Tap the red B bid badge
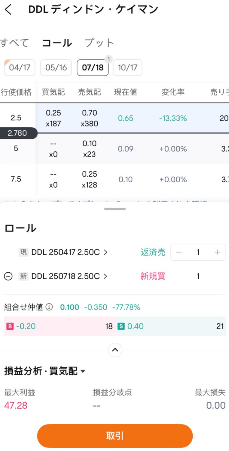The height and width of the screenshot is (451, 229). (x=10, y=326)
